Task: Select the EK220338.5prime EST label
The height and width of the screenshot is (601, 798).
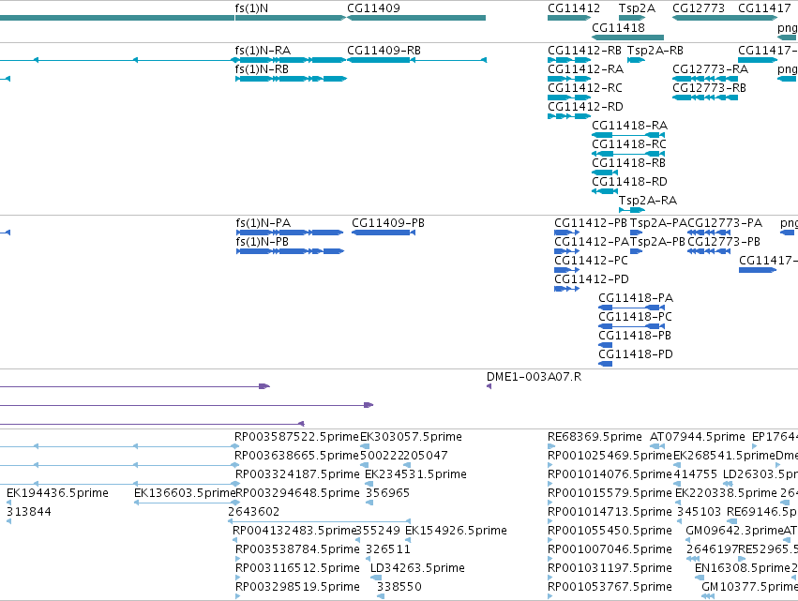Action: [x=726, y=492]
